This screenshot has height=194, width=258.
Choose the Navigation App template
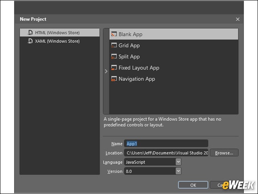point(174,79)
